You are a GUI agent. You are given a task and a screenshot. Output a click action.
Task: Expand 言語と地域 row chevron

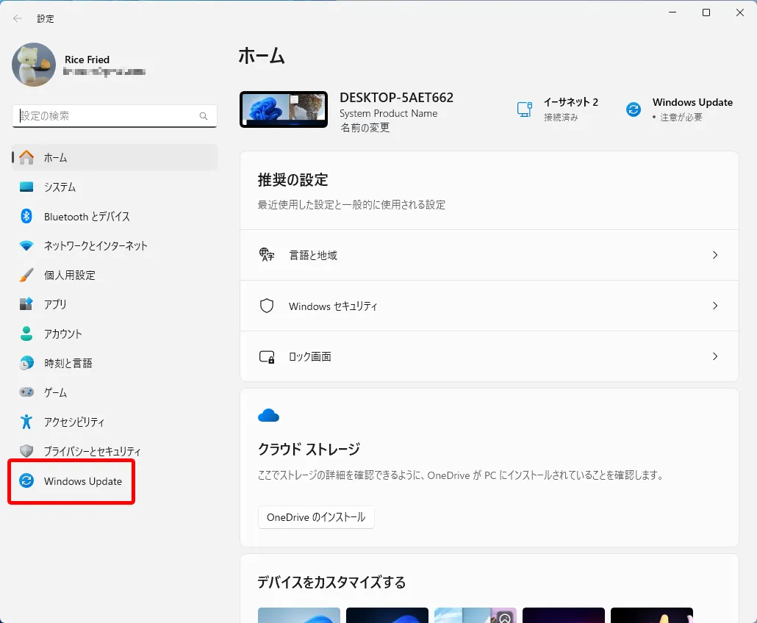pyautogui.click(x=715, y=255)
